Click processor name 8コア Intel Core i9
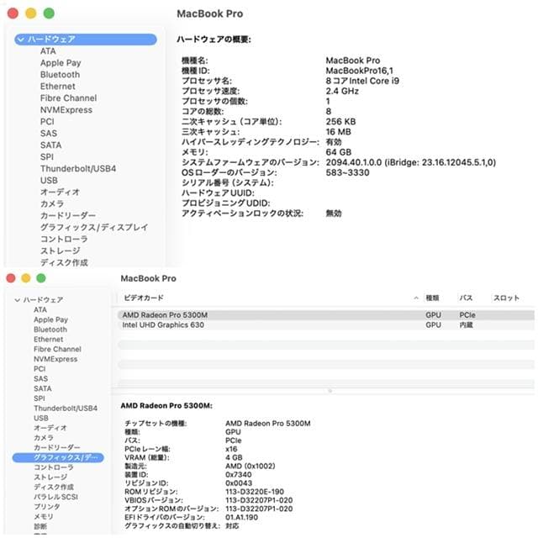This screenshot has height=538, width=538. point(362,81)
